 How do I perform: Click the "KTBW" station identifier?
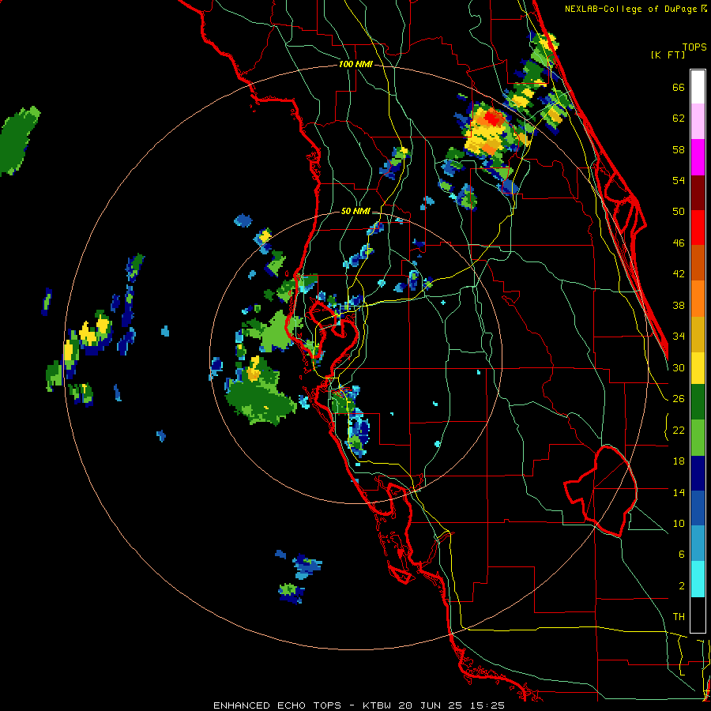coord(376,705)
